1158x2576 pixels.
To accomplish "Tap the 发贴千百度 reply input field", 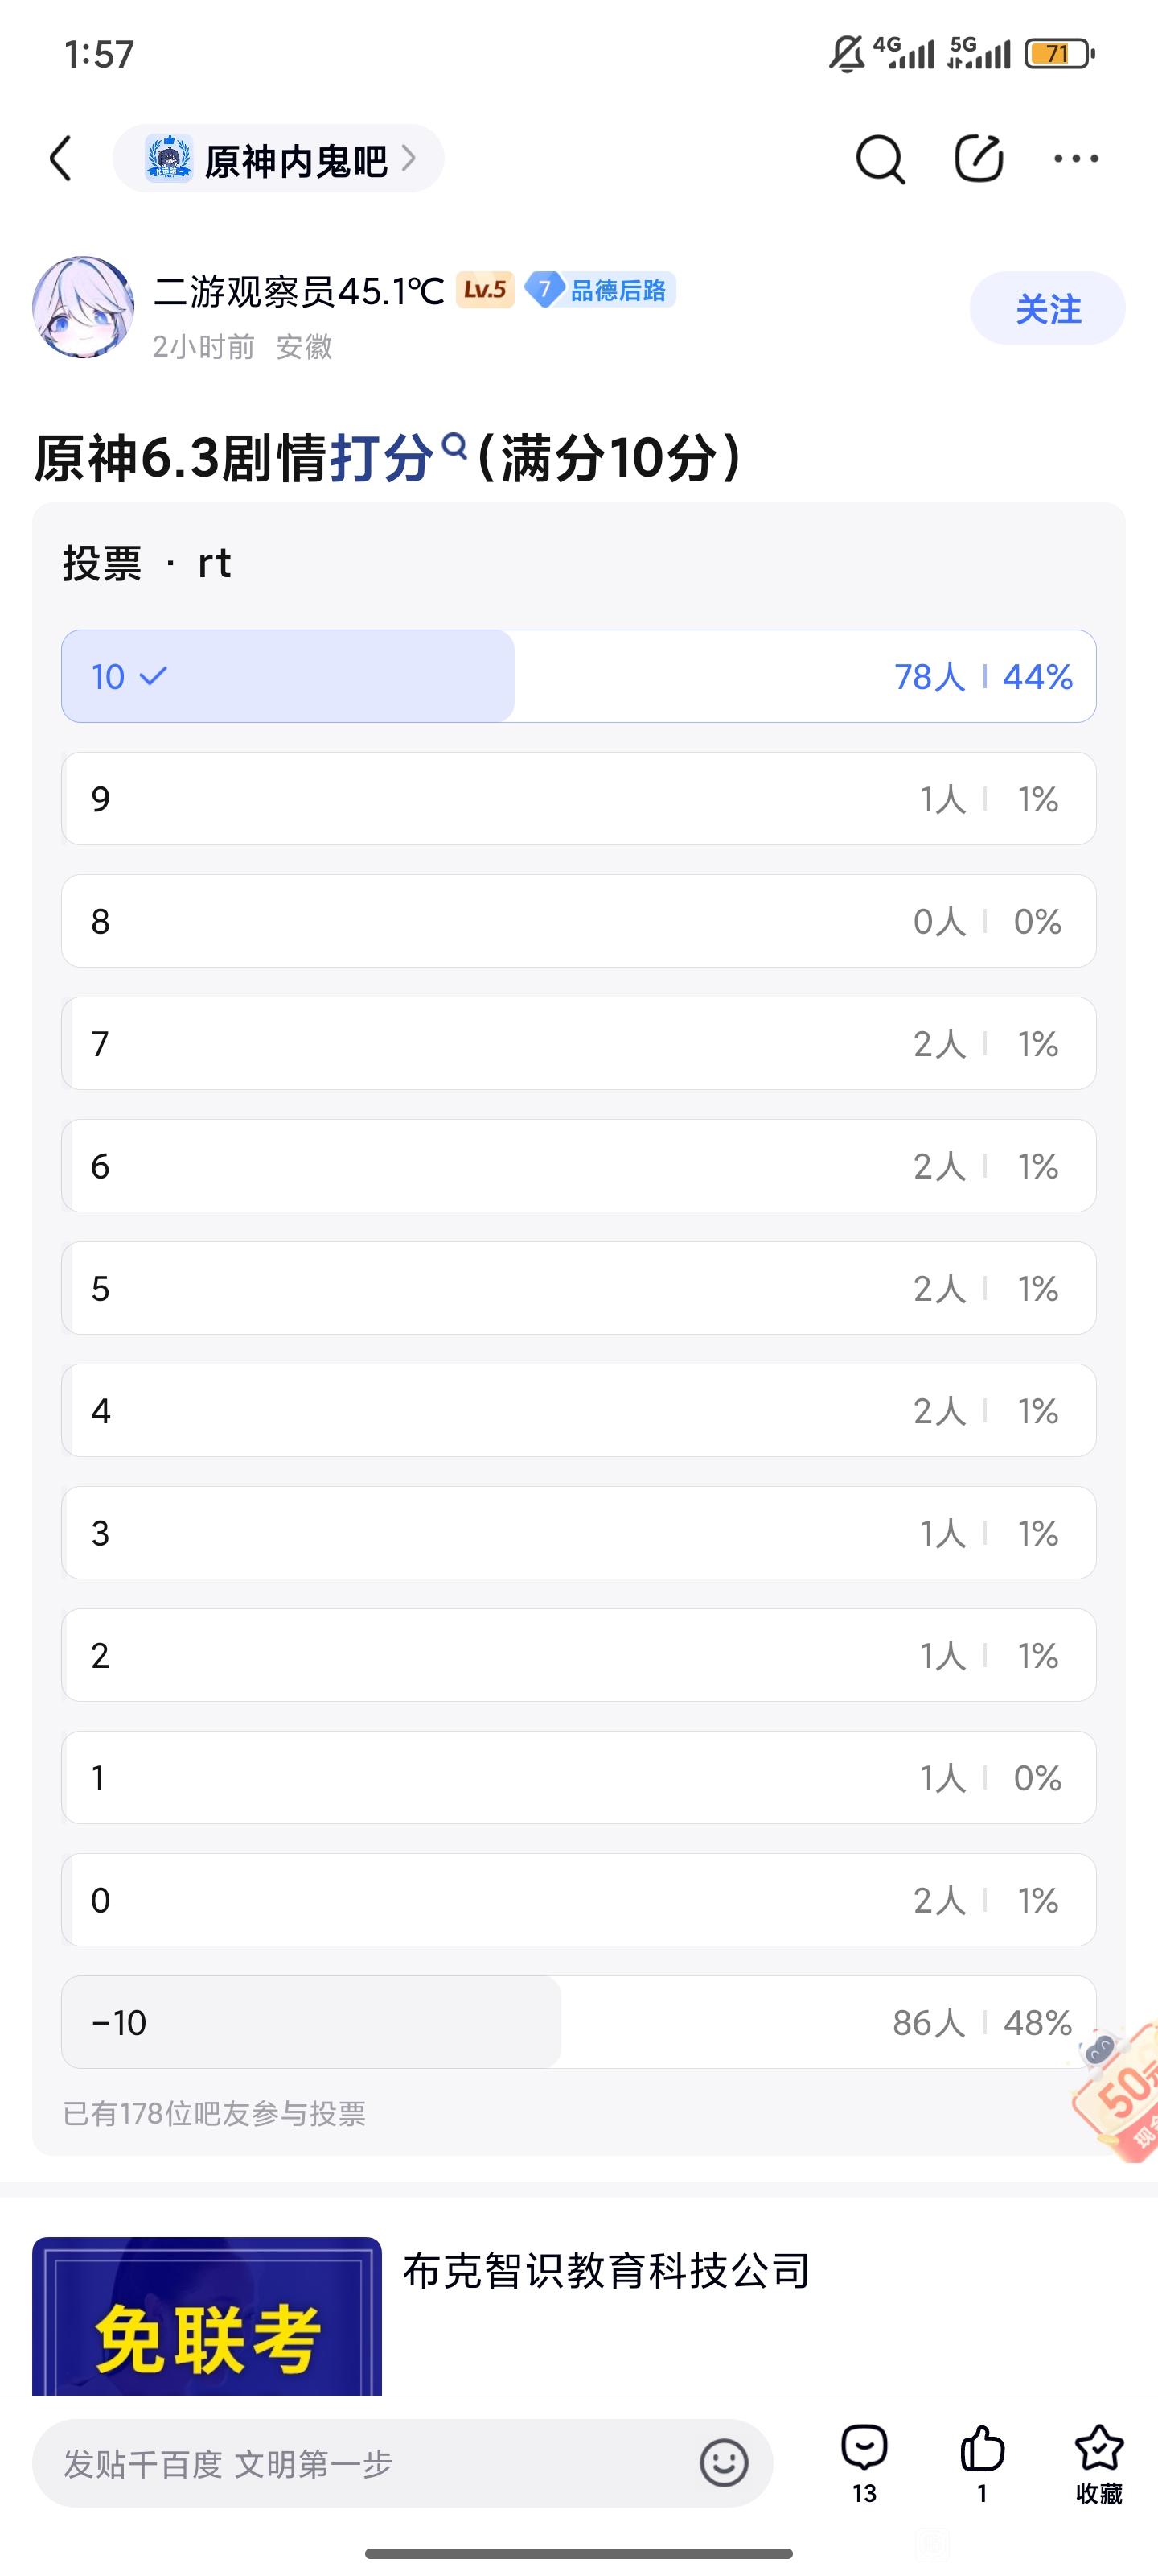I will (359, 2463).
